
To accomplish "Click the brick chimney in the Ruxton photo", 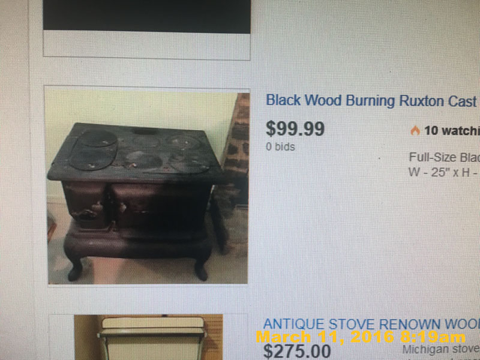I will coord(236,134).
